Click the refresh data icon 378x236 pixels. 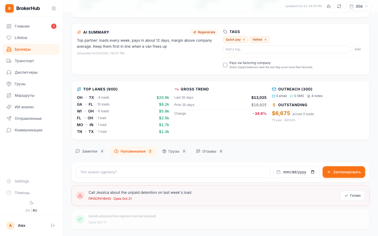click(339, 6)
